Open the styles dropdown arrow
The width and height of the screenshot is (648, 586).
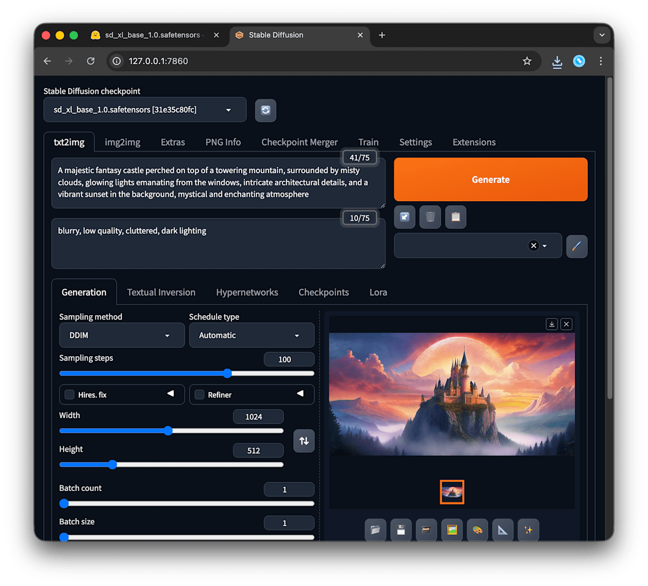[545, 246]
